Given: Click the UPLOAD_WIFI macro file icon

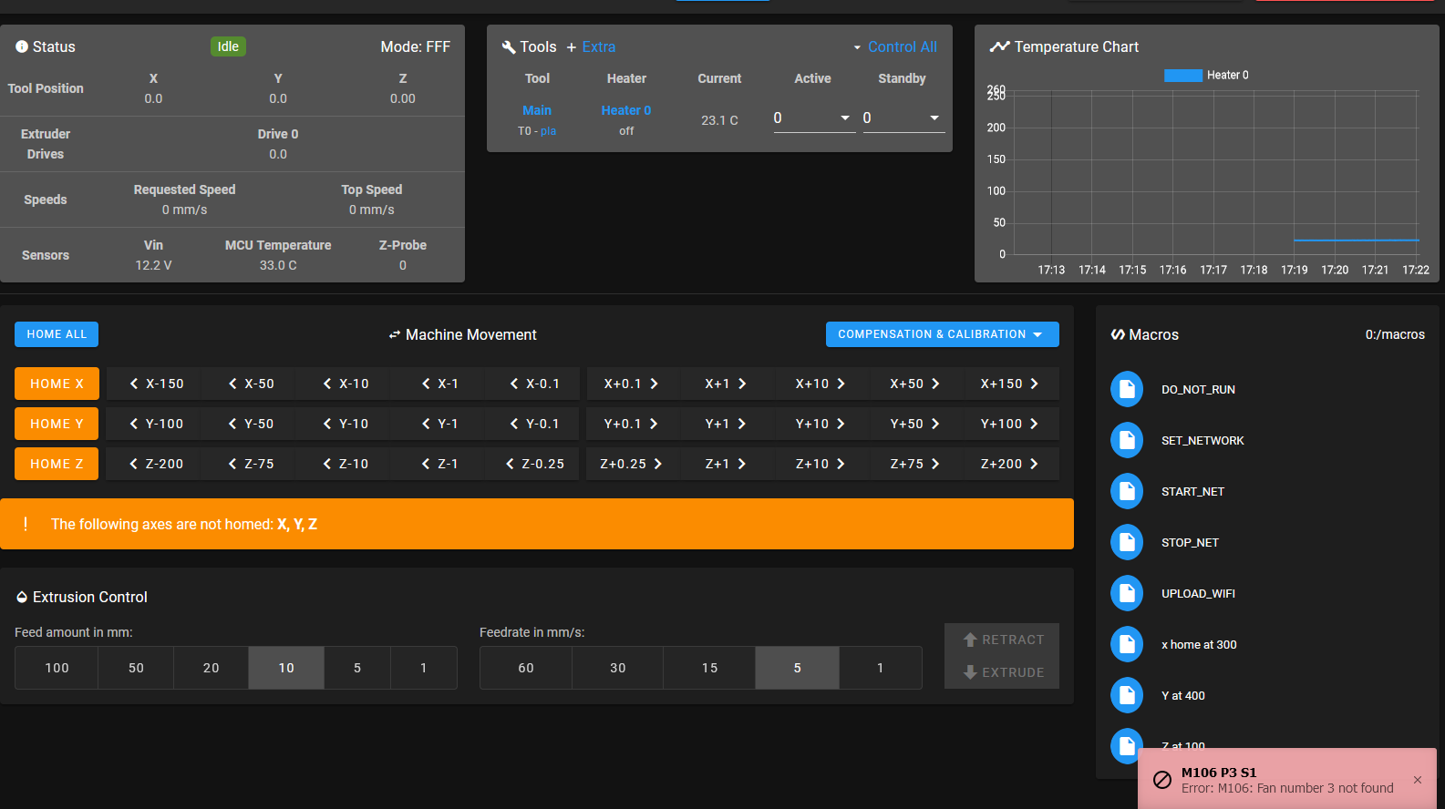Looking at the screenshot, I should (1127, 593).
